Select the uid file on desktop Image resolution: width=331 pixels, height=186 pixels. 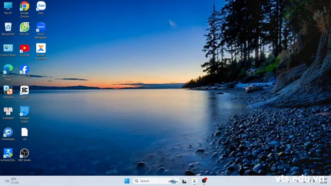pyautogui.click(x=24, y=134)
